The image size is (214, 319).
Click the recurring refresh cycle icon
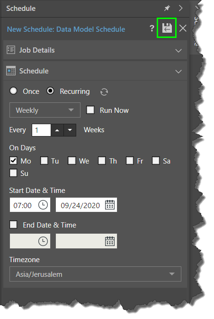(x=104, y=92)
